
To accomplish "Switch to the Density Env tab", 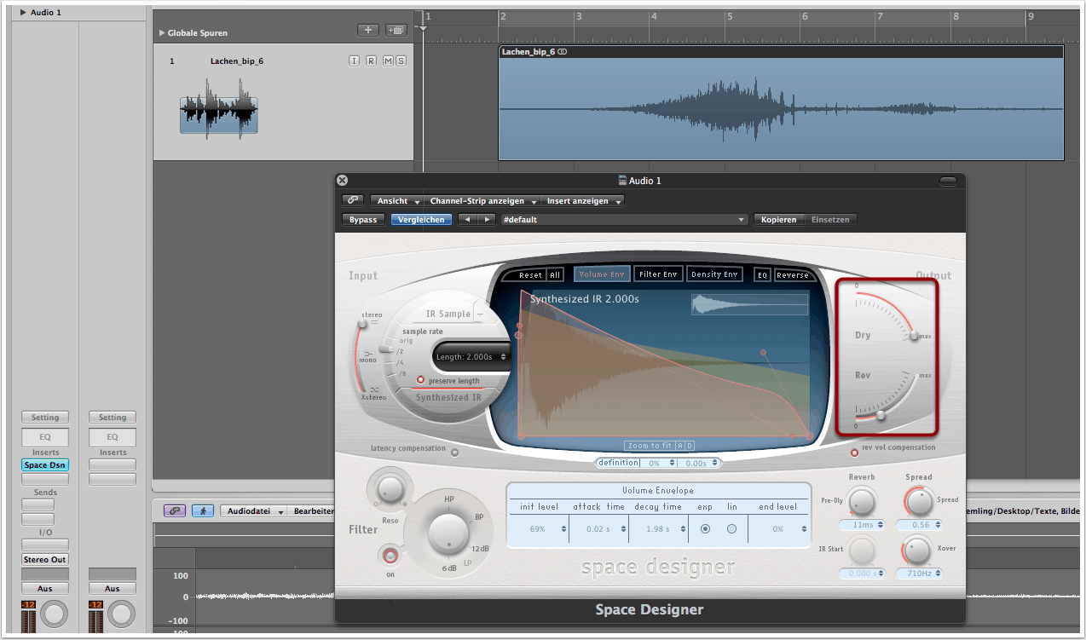I will [713, 274].
